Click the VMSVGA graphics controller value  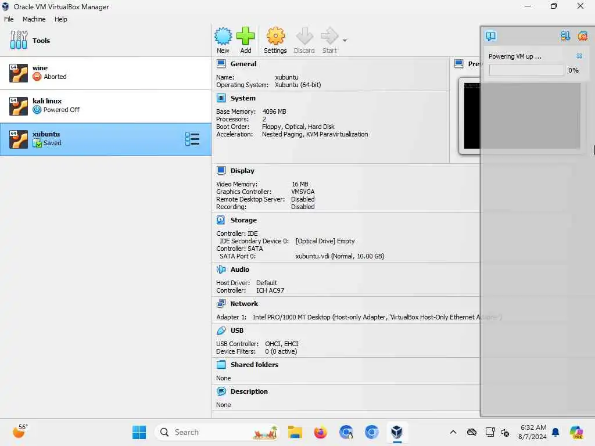pyautogui.click(x=303, y=192)
